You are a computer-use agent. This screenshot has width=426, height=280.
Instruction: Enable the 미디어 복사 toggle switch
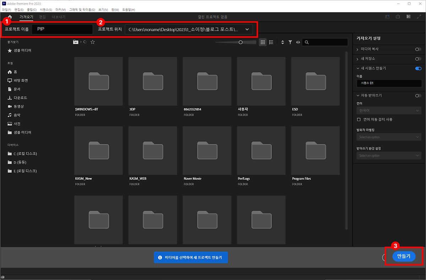418,49
